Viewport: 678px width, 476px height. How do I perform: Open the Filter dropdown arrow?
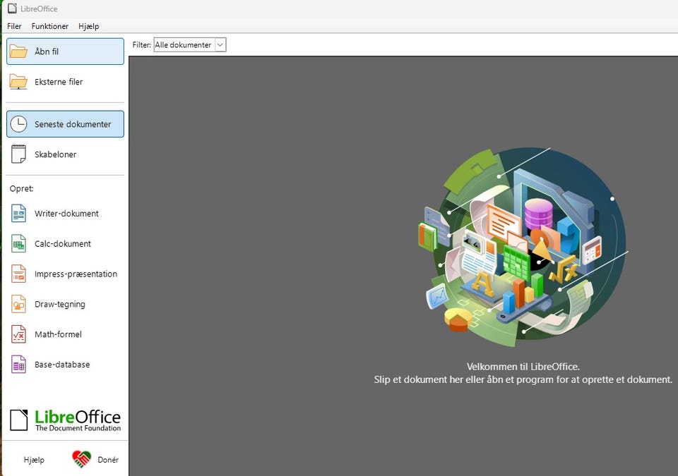[x=220, y=45]
